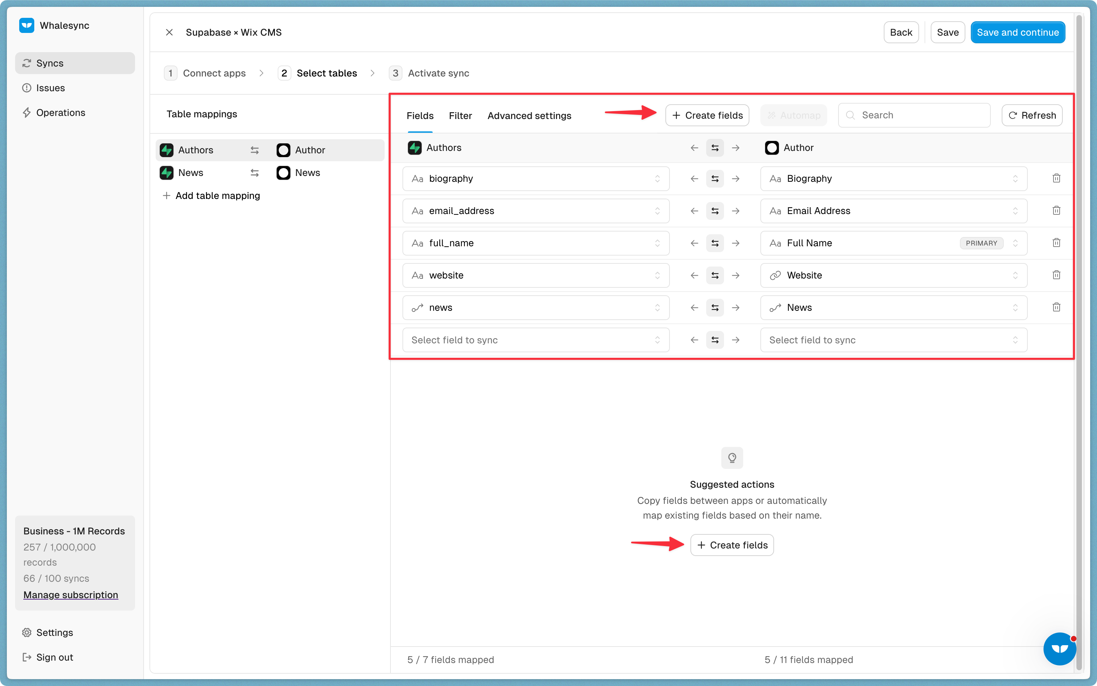
Task: Delete the email_address field mapping
Action: [x=1056, y=211]
